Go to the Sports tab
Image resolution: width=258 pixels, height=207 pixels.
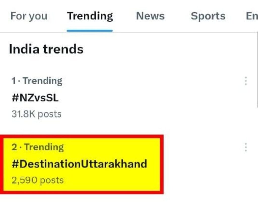click(x=208, y=16)
